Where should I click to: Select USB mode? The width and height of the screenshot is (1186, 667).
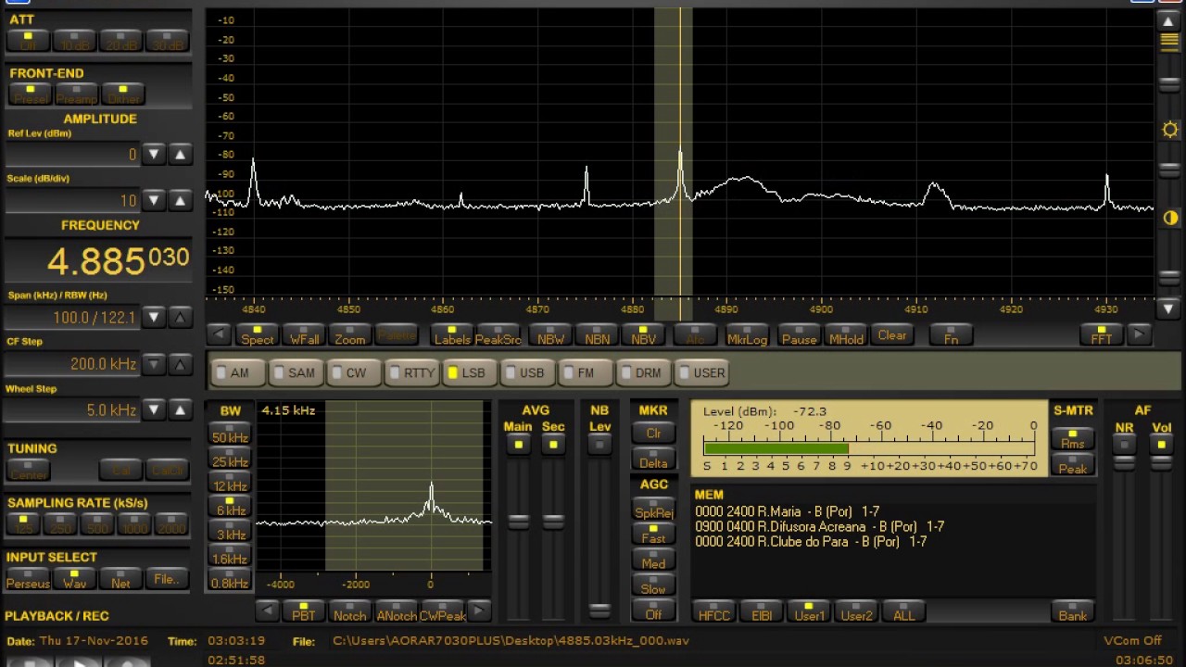527,373
